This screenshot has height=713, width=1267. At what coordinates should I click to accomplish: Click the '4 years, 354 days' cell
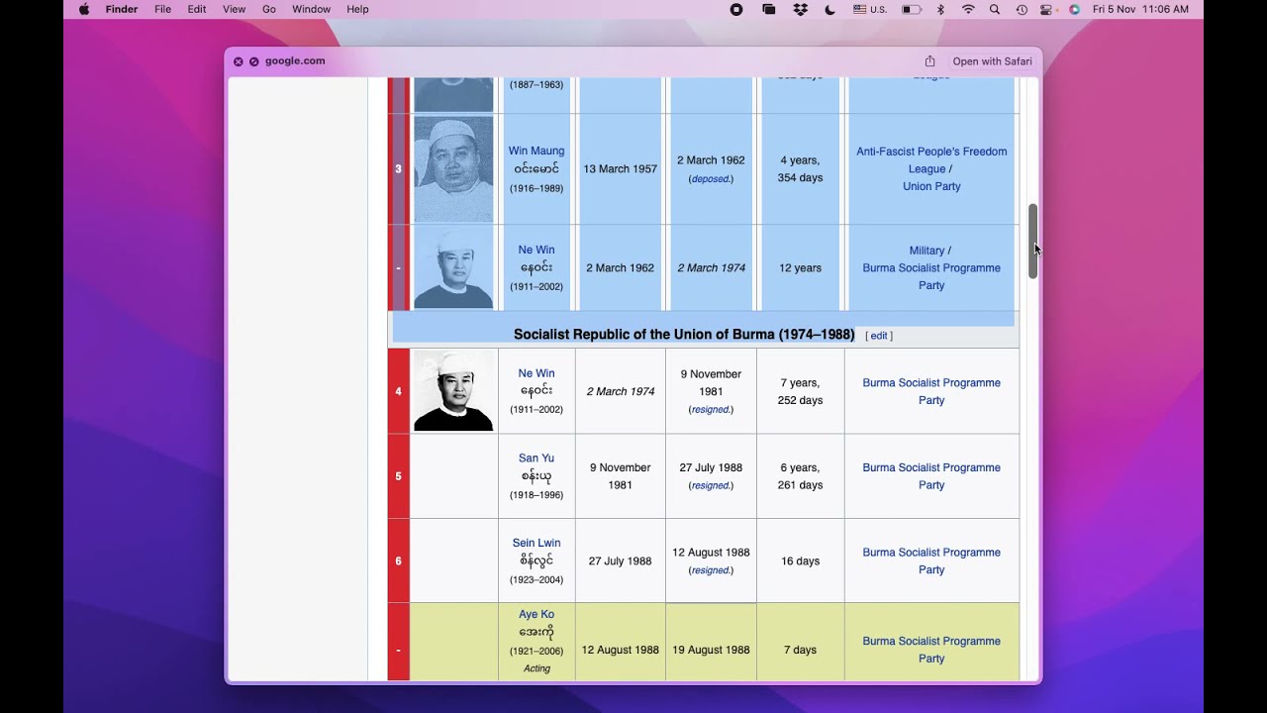click(800, 168)
